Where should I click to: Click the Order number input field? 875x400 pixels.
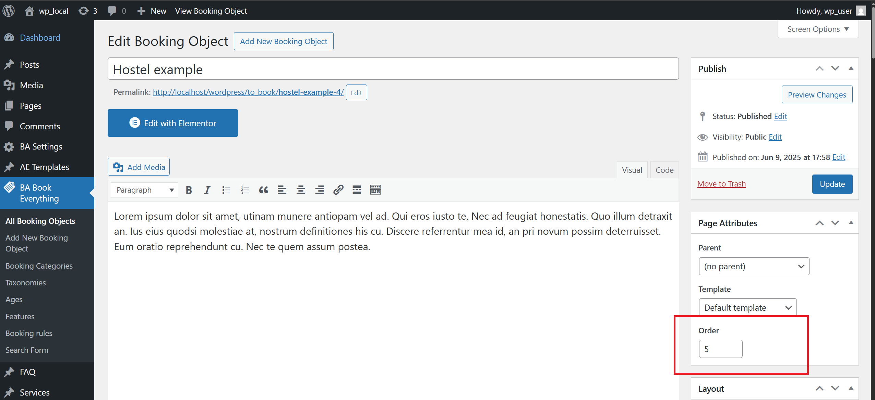point(720,349)
